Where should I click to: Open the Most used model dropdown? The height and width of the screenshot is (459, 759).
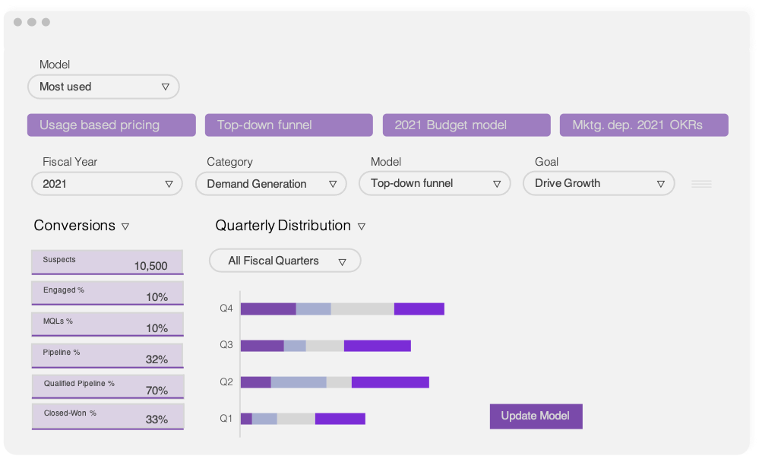[x=103, y=87]
